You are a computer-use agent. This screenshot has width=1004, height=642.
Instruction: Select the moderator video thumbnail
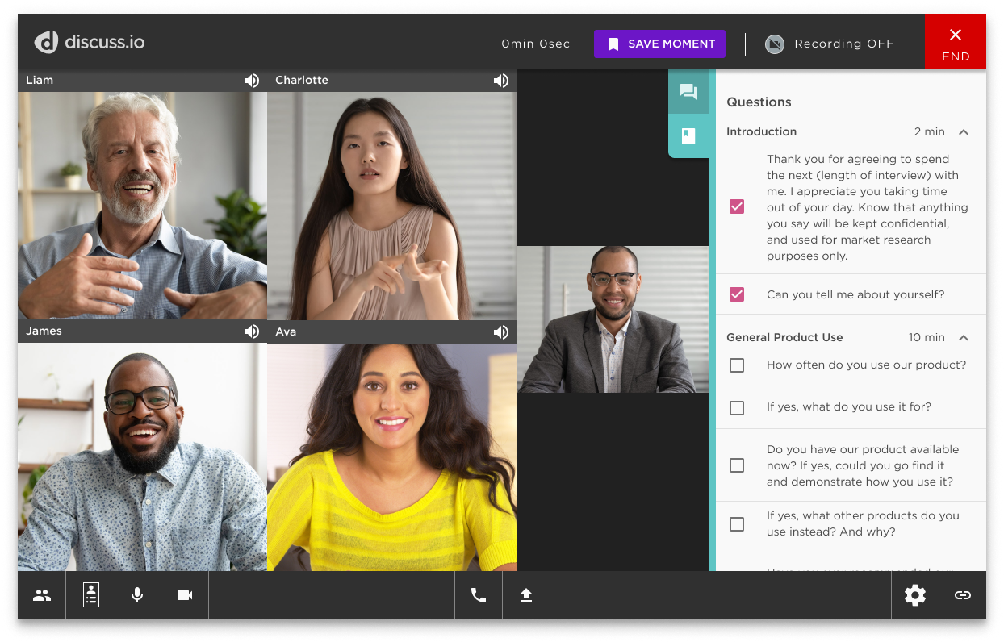[613, 319]
